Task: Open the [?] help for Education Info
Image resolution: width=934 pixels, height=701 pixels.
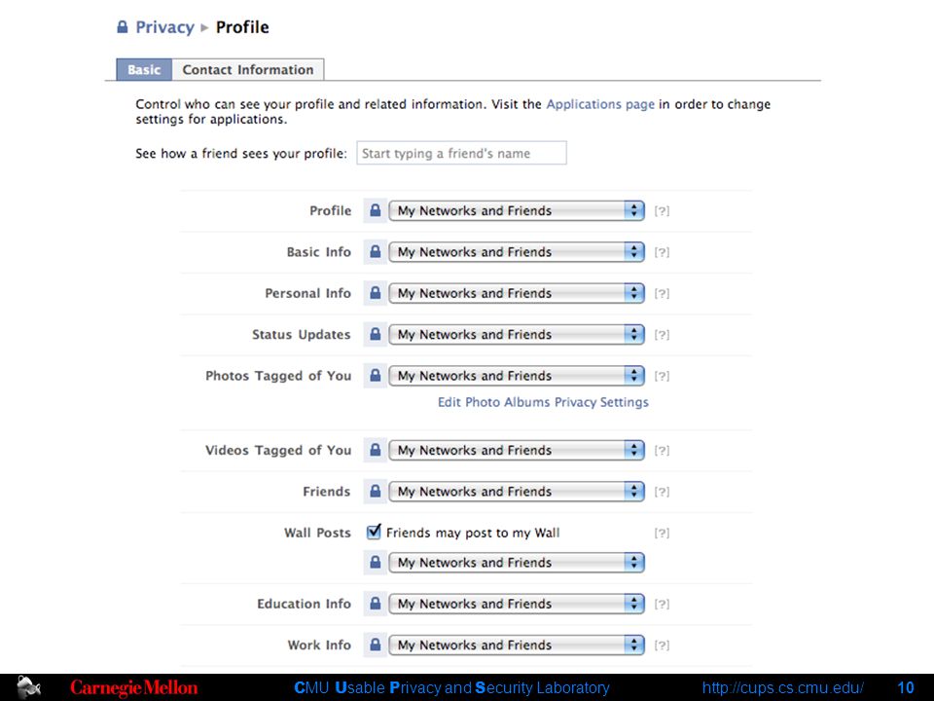Action: (662, 604)
